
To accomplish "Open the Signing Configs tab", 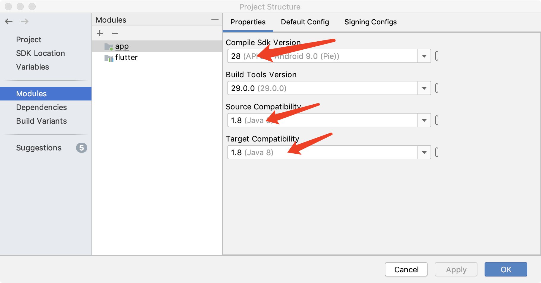I will (x=371, y=22).
